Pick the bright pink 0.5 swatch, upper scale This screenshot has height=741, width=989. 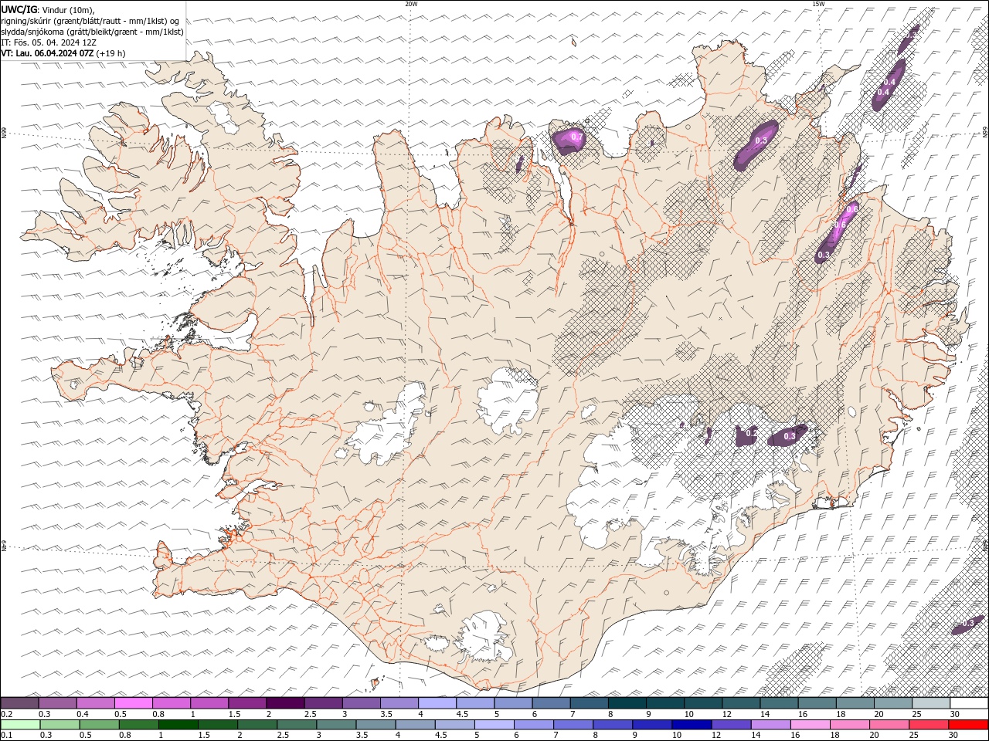pyautogui.click(x=134, y=702)
